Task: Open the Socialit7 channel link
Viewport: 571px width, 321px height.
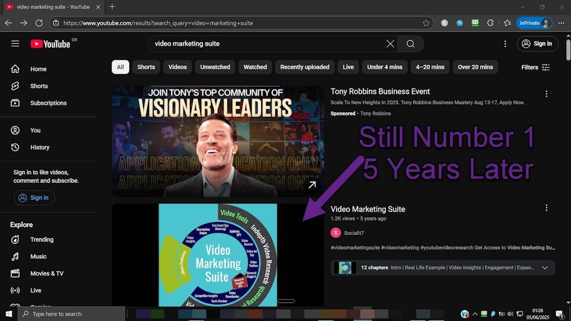Action: click(x=354, y=233)
